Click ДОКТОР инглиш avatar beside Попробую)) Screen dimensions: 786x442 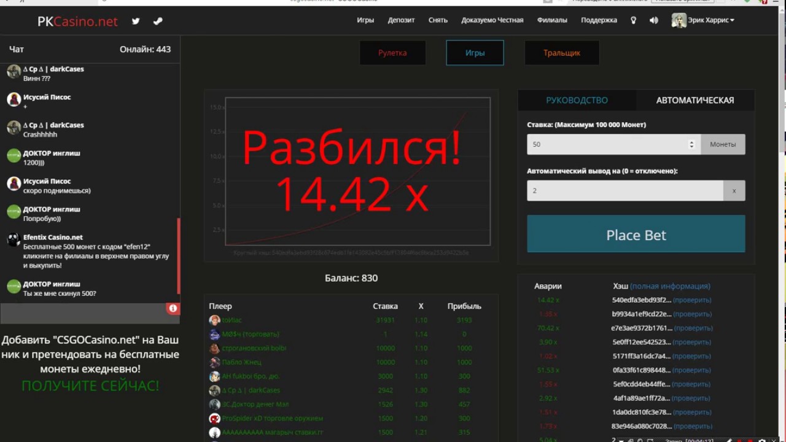14,212
